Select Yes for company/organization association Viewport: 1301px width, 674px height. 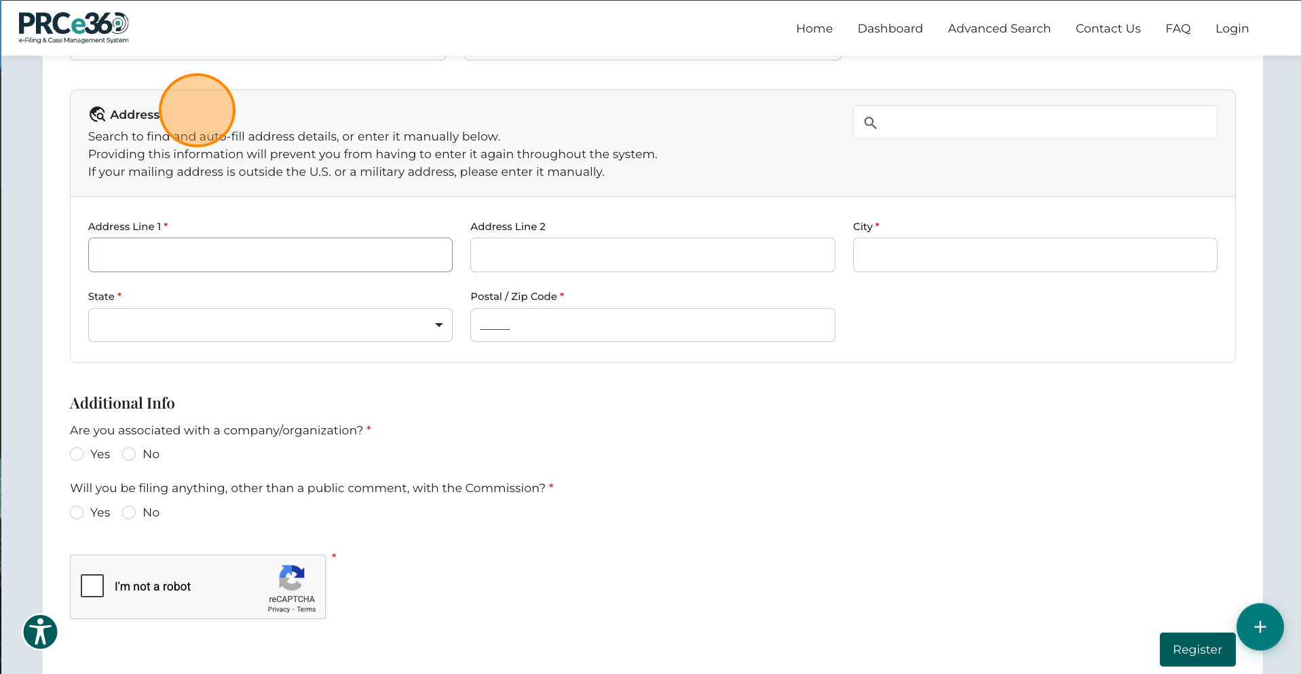(77, 454)
